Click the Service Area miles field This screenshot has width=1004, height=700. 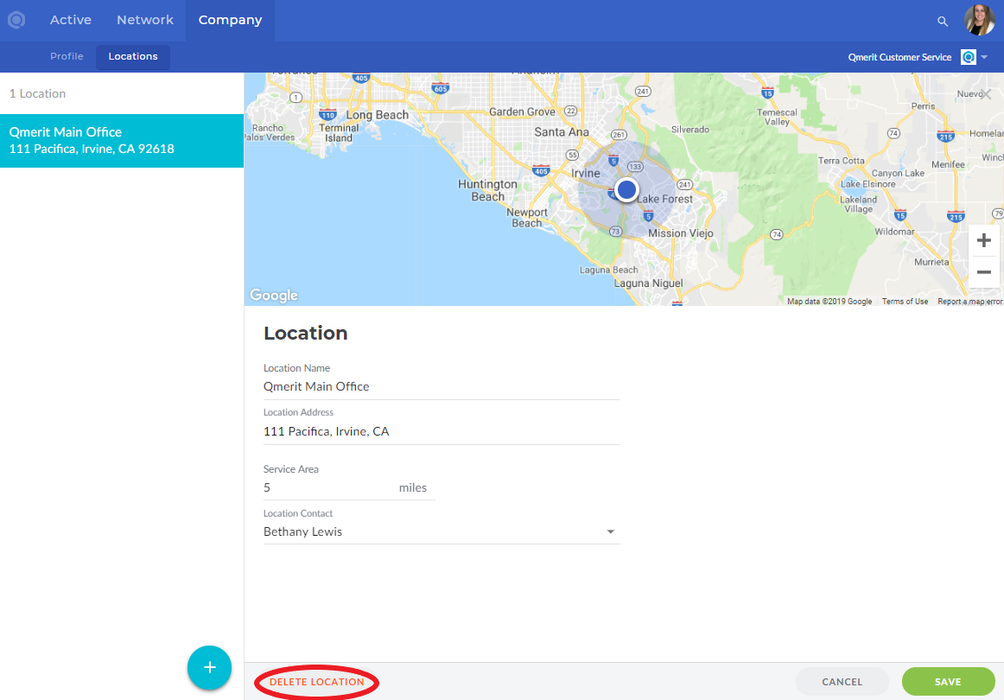pyautogui.click(x=328, y=487)
